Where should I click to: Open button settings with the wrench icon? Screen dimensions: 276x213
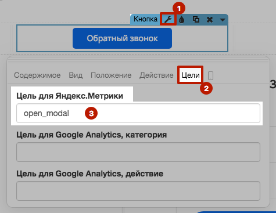[168, 19]
